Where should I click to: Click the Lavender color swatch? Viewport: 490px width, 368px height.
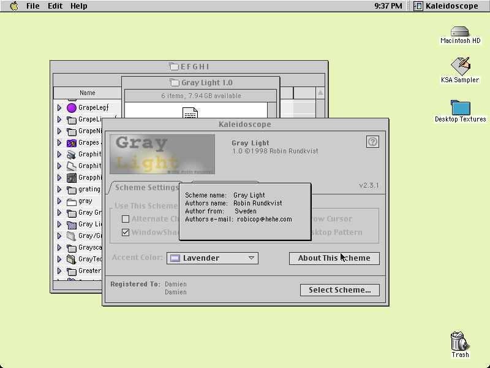coord(175,258)
